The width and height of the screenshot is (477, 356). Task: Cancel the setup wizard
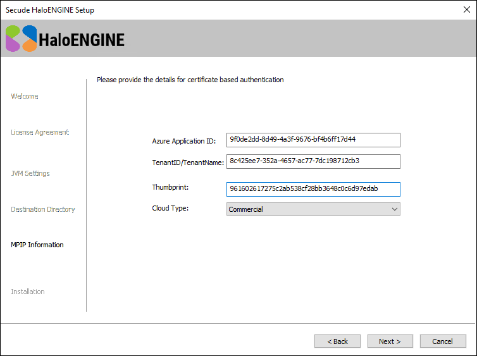tap(443, 341)
